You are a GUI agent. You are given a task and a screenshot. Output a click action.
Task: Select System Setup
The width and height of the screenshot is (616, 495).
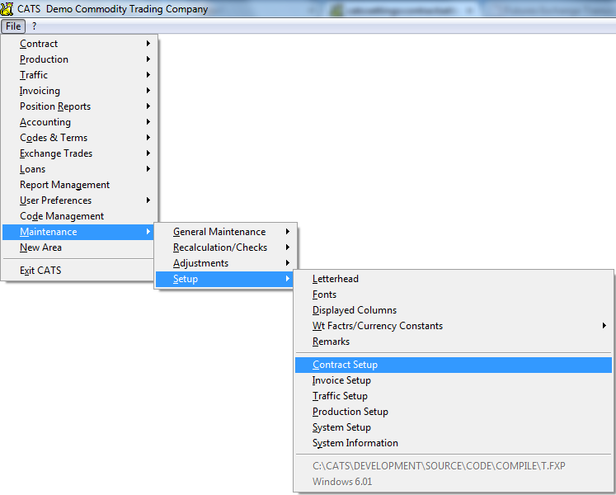tap(454, 427)
